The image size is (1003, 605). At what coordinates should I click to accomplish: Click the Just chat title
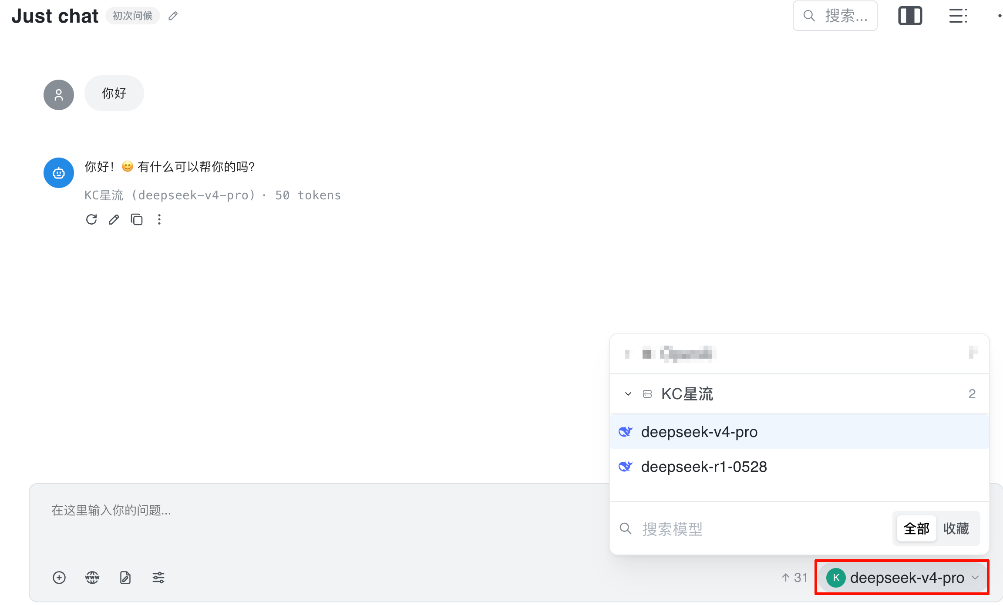coord(55,16)
